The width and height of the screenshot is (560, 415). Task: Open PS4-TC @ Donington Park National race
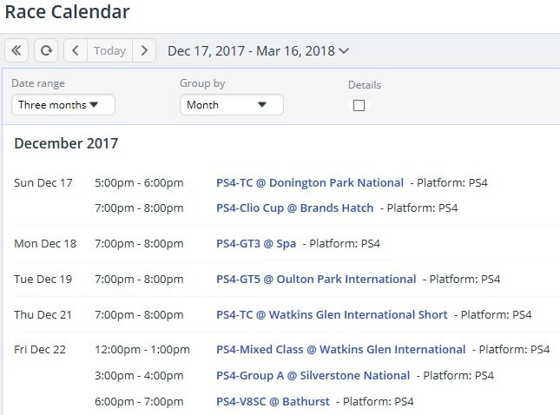(310, 182)
